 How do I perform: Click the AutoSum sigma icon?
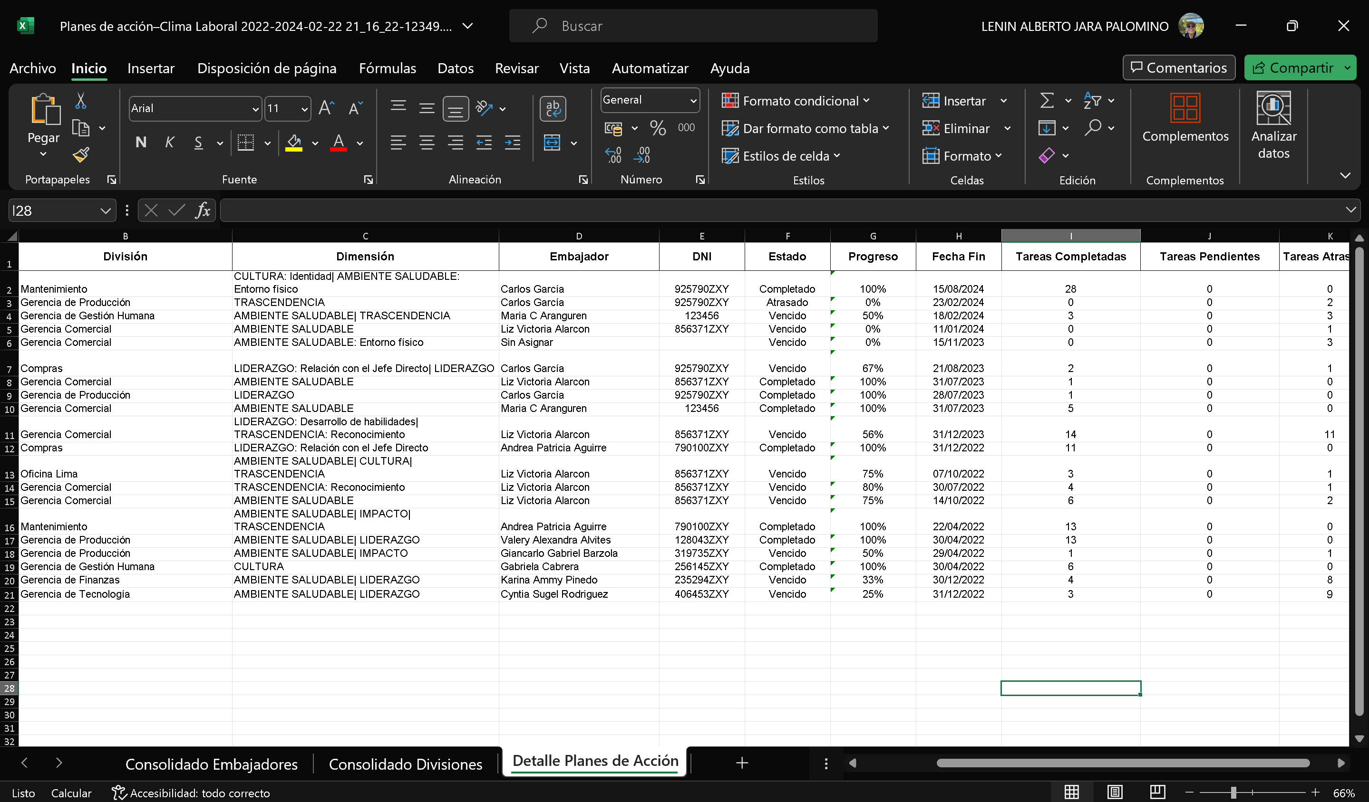coord(1047,100)
